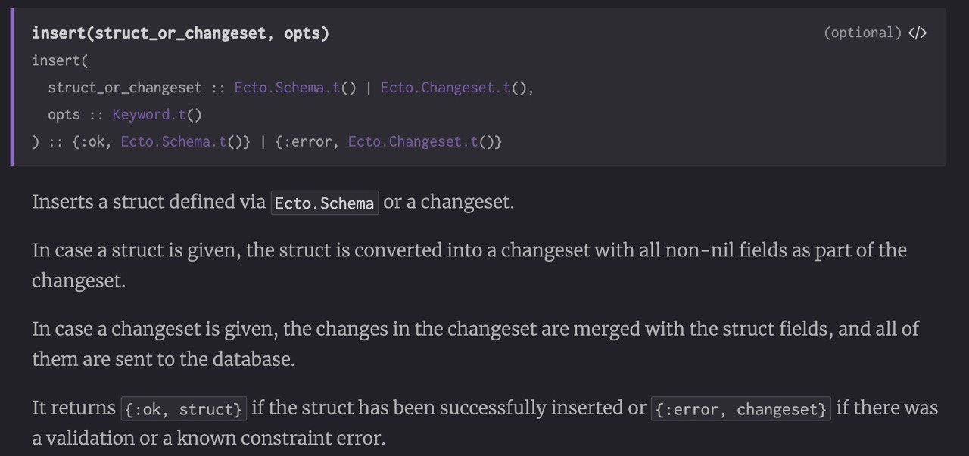Image resolution: width=969 pixels, height=456 pixels.
Task: Click 'struct_or_changeset ::' parameter name in spec
Action: [x=136, y=88]
